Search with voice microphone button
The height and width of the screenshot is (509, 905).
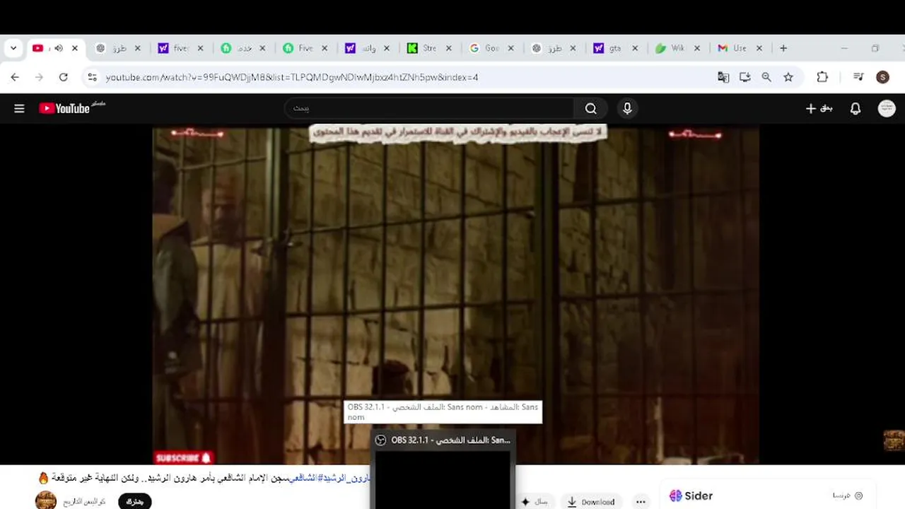click(627, 108)
